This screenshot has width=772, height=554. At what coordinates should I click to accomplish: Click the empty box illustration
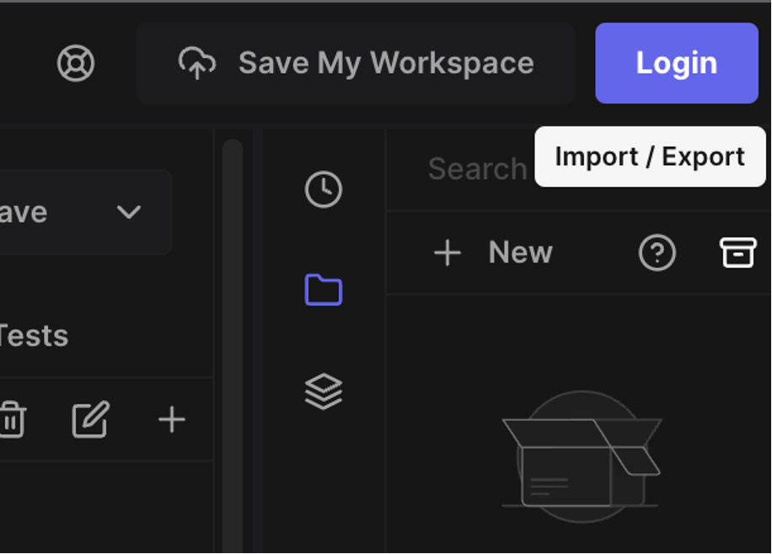[580, 459]
